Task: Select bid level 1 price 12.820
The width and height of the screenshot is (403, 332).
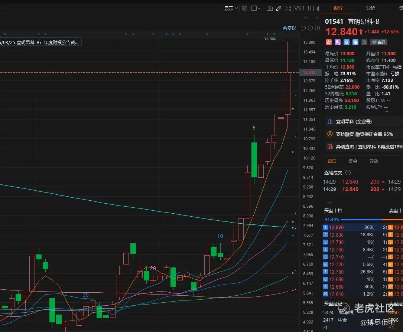Action: tap(336, 227)
